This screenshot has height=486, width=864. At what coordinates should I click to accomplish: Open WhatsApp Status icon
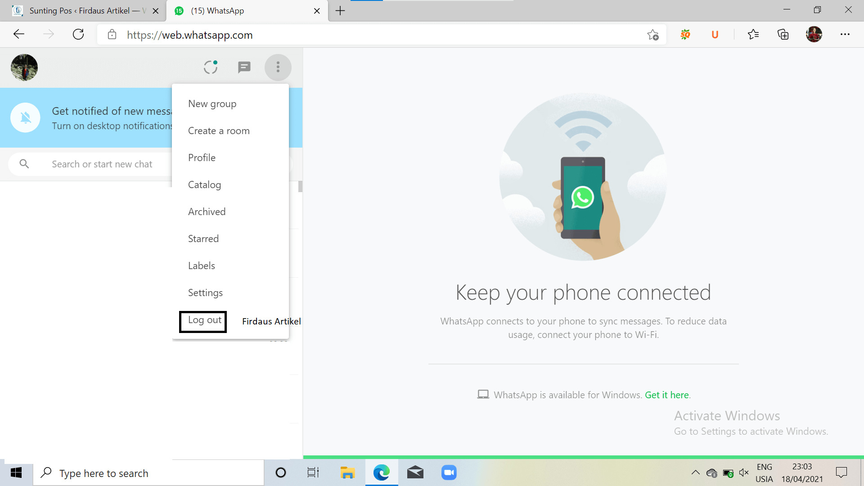(x=211, y=67)
